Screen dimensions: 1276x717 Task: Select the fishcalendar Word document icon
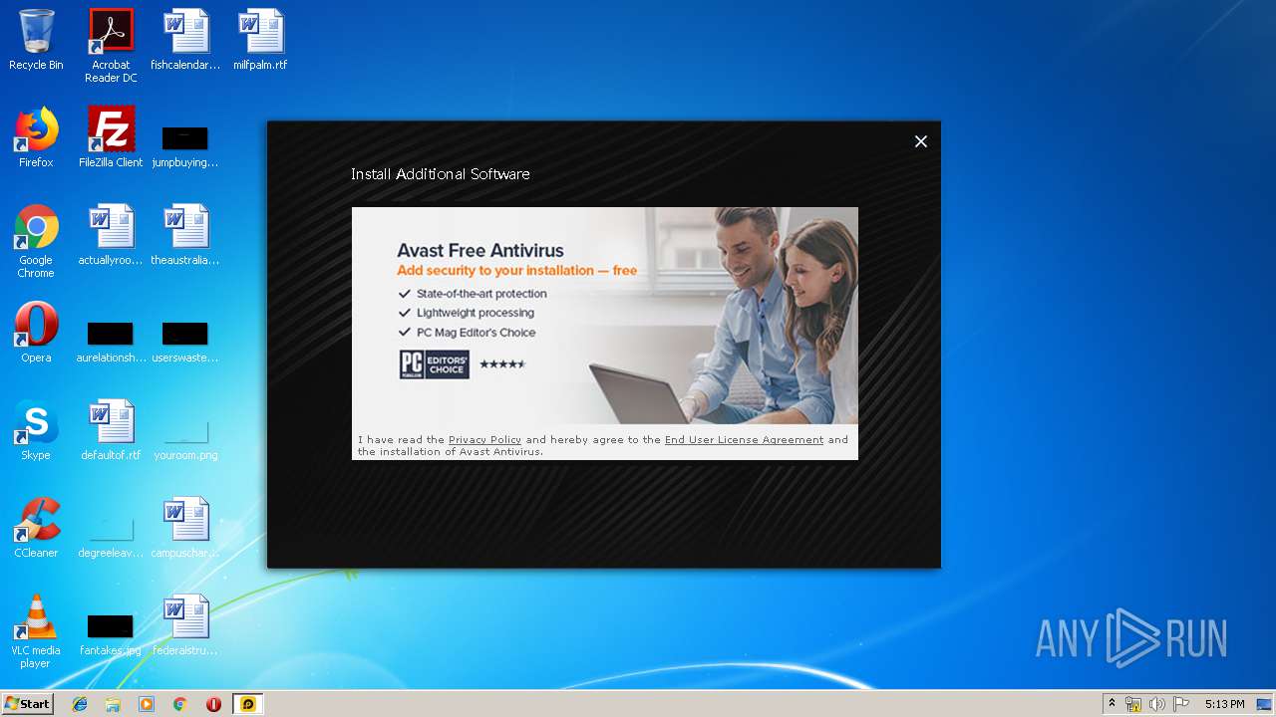(x=185, y=40)
